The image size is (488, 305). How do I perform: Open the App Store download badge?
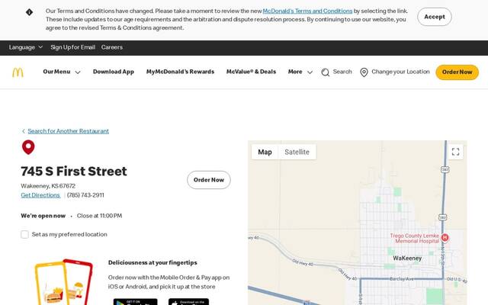pyautogui.click(x=188, y=302)
